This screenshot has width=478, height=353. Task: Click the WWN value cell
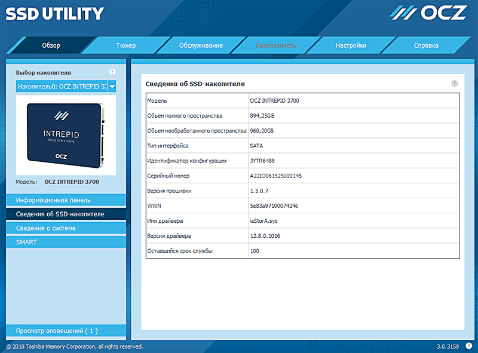pos(274,205)
